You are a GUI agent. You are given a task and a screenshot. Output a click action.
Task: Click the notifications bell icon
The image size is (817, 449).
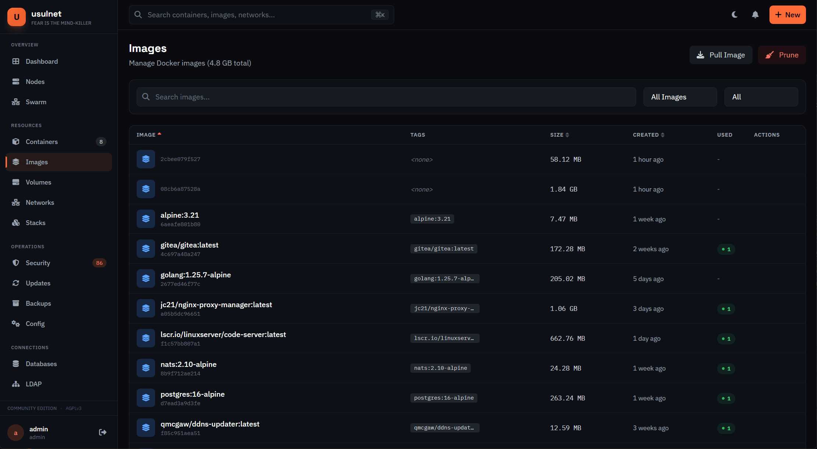pyautogui.click(x=755, y=15)
